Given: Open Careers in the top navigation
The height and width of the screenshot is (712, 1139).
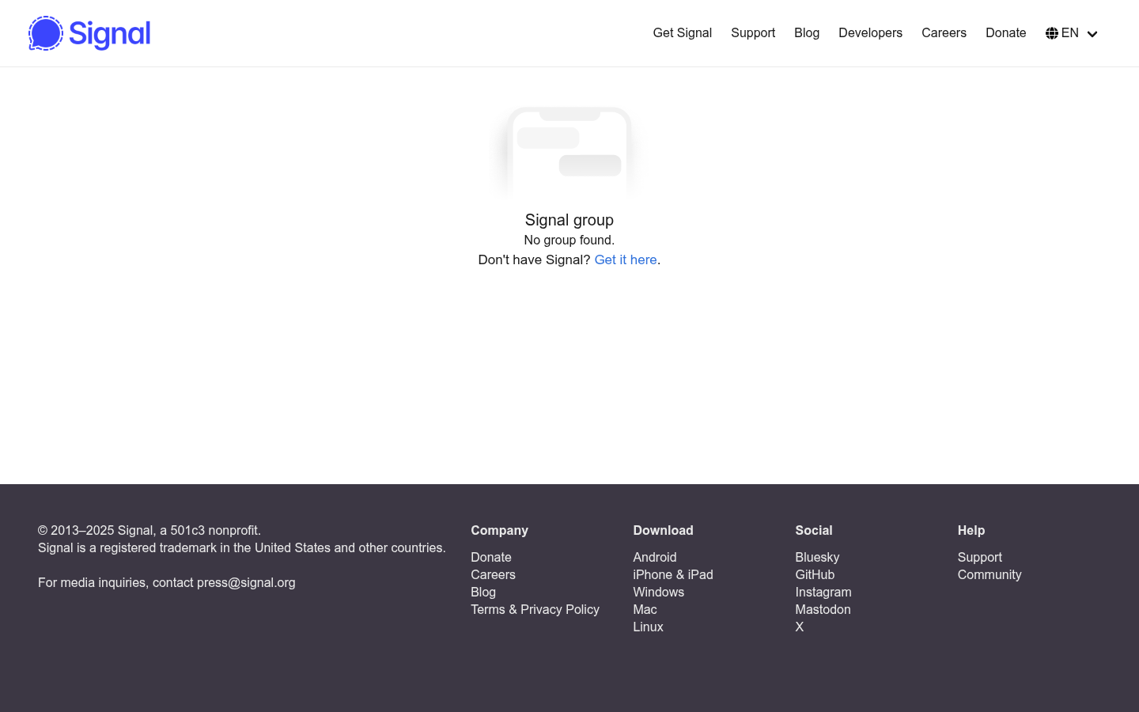Looking at the screenshot, I should [x=944, y=33].
